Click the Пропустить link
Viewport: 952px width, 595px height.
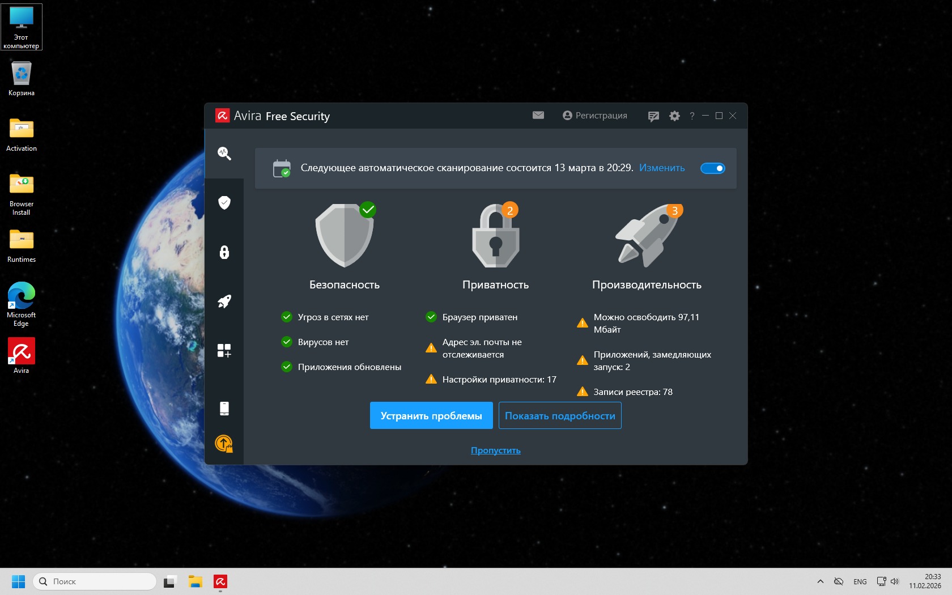click(x=495, y=450)
